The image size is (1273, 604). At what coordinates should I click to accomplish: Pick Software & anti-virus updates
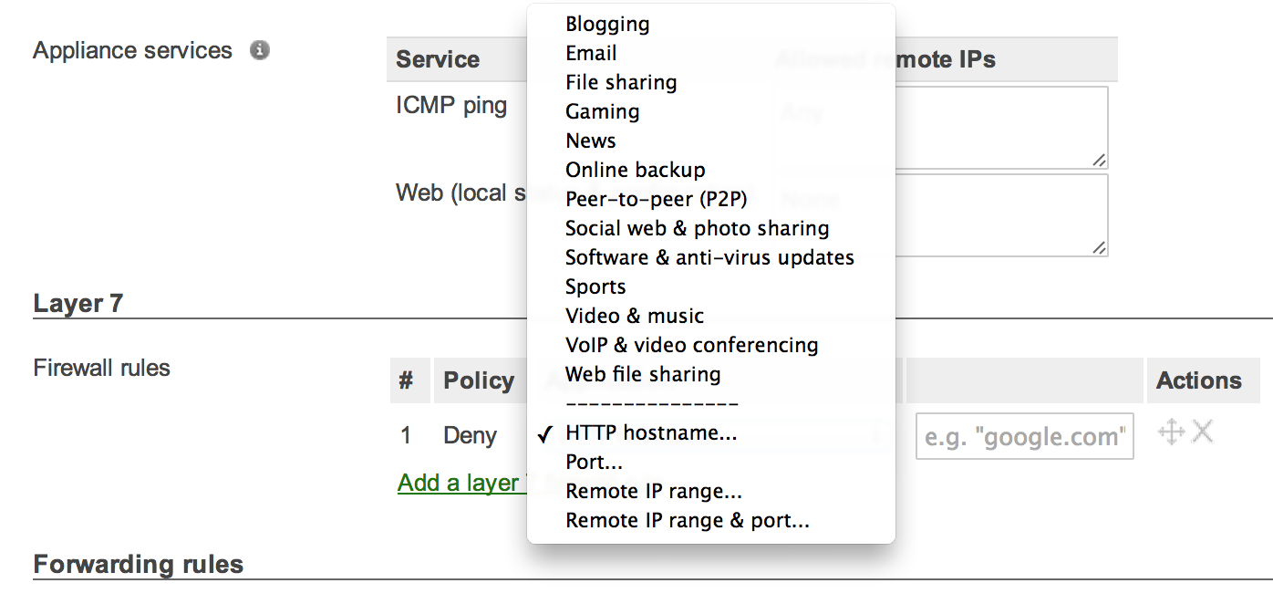[709, 257]
